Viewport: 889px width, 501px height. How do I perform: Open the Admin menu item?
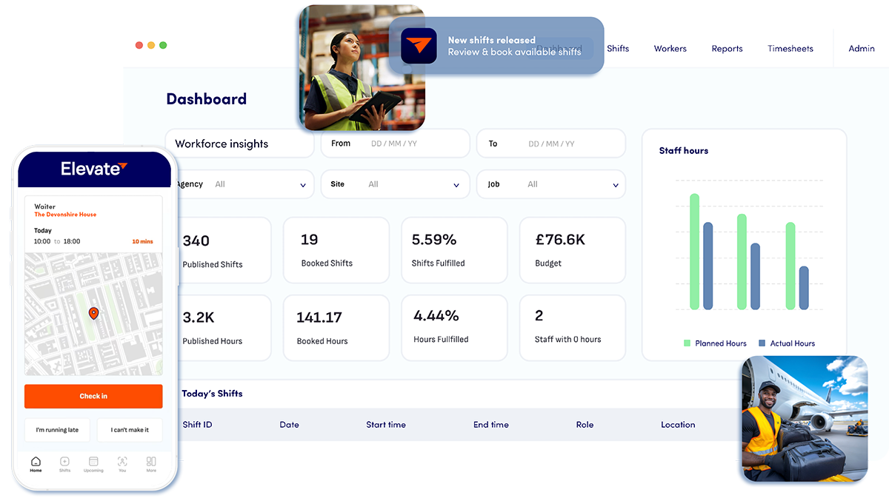point(862,49)
